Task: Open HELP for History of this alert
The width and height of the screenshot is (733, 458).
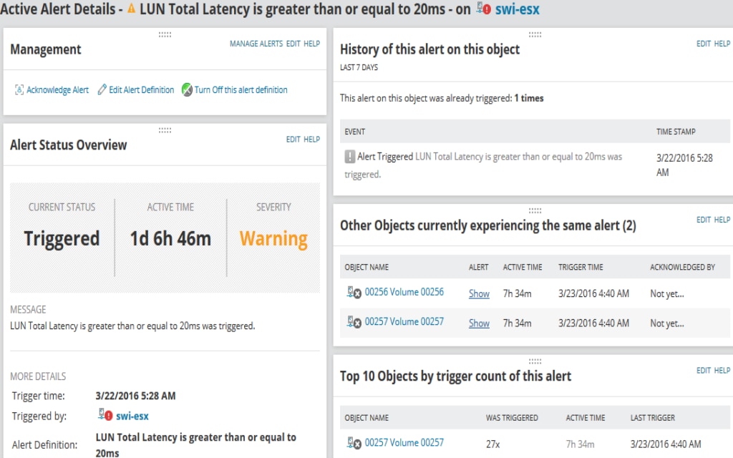Action: 722,44
